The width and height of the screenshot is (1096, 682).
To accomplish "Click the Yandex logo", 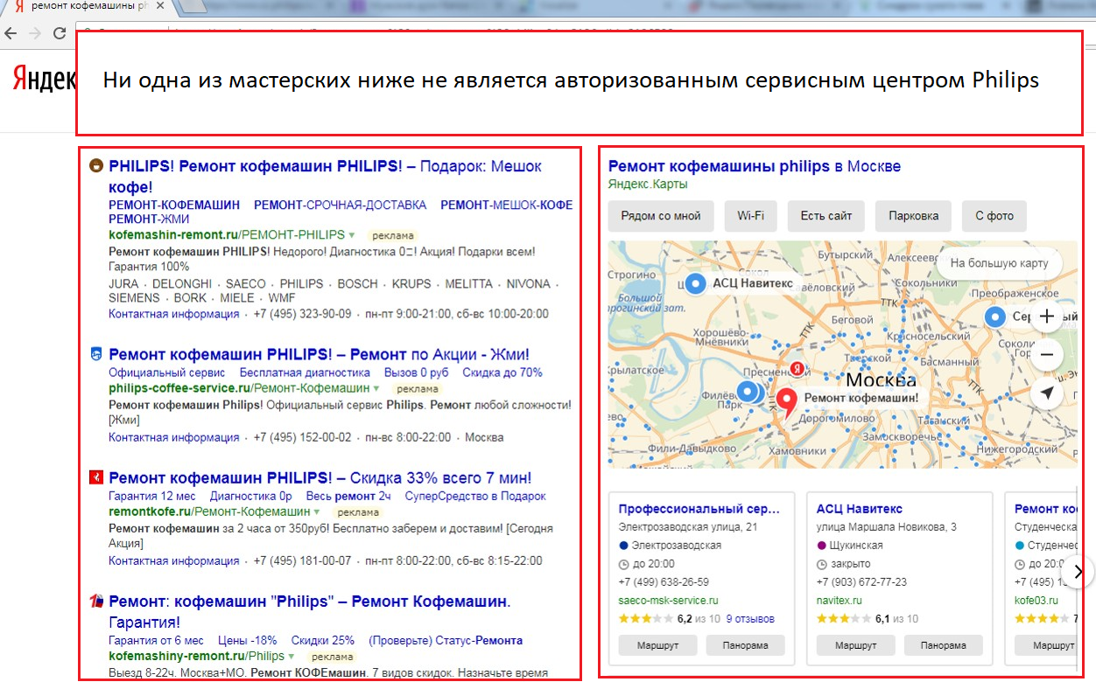I will tap(44, 79).
